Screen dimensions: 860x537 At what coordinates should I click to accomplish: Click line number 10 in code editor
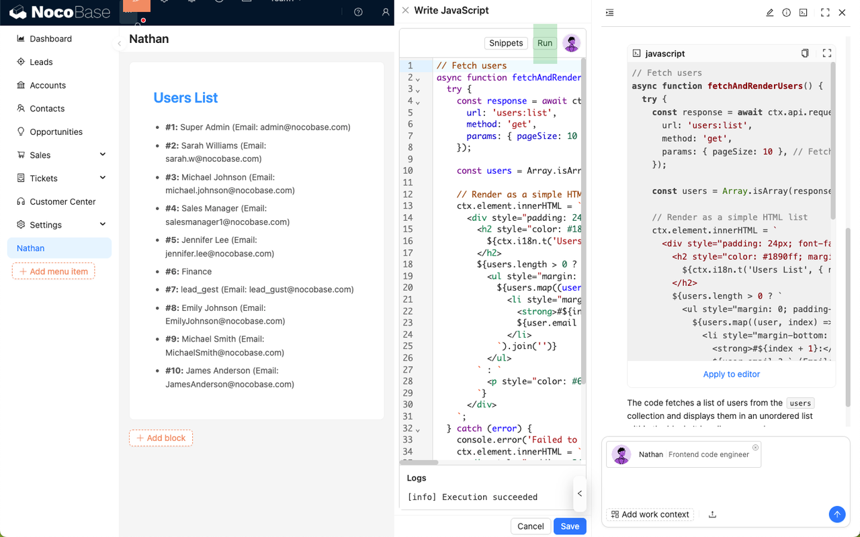point(408,170)
